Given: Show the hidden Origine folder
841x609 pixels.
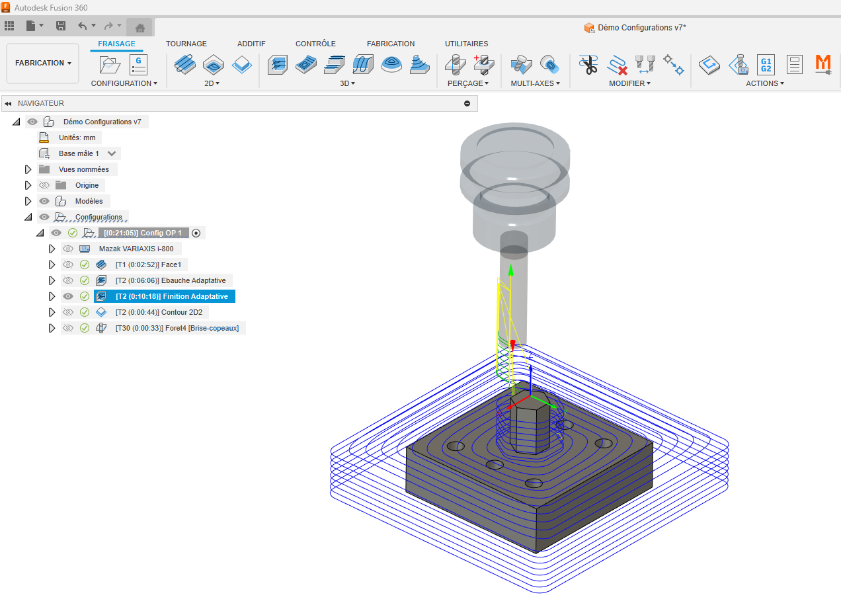Looking at the screenshot, I should 45,185.
